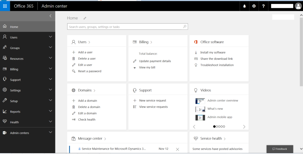Play the Admin mobile app video thumbnail

tap(200, 118)
